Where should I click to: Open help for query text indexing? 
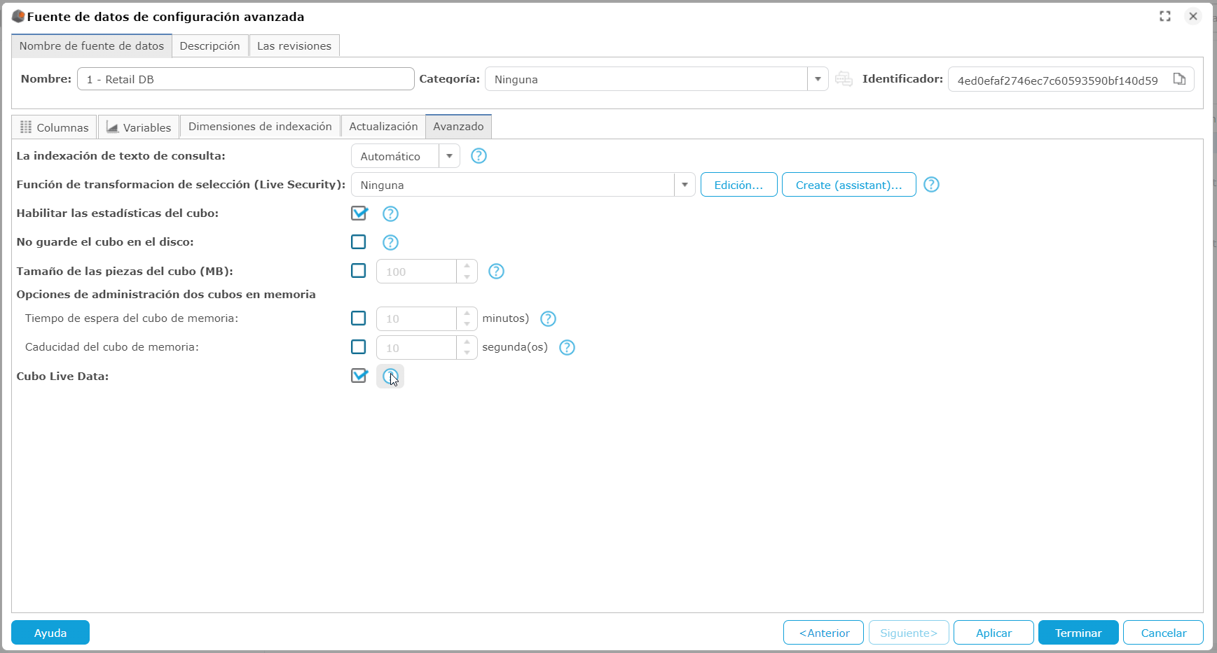[x=479, y=156]
